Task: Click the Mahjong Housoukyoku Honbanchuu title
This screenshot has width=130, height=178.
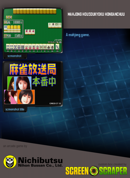Action: (96, 14)
